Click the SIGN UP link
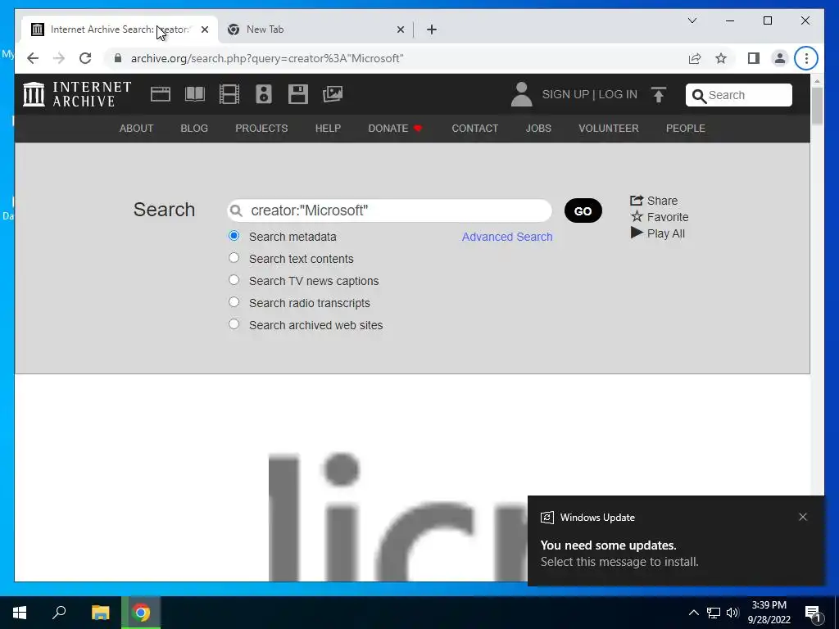 click(565, 95)
